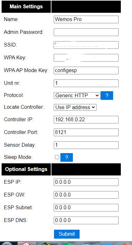Click the Controller Port field showing 8121

tap(86, 132)
